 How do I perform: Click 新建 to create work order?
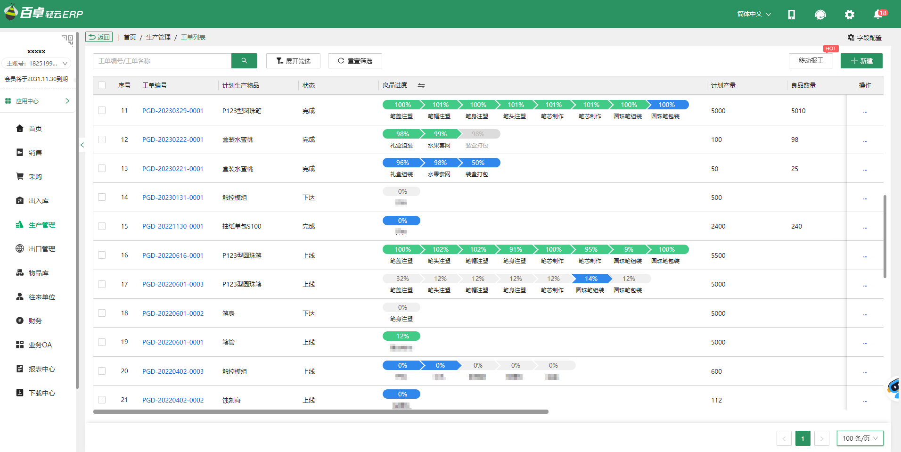(x=861, y=61)
